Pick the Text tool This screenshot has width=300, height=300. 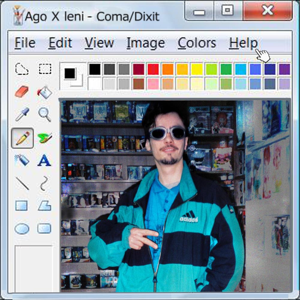click(x=44, y=160)
